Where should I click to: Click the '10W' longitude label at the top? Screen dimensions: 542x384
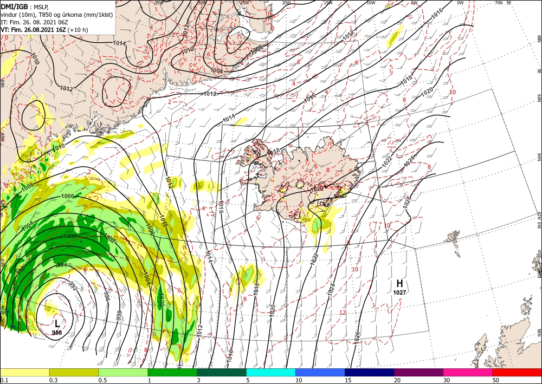pos(371,3)
